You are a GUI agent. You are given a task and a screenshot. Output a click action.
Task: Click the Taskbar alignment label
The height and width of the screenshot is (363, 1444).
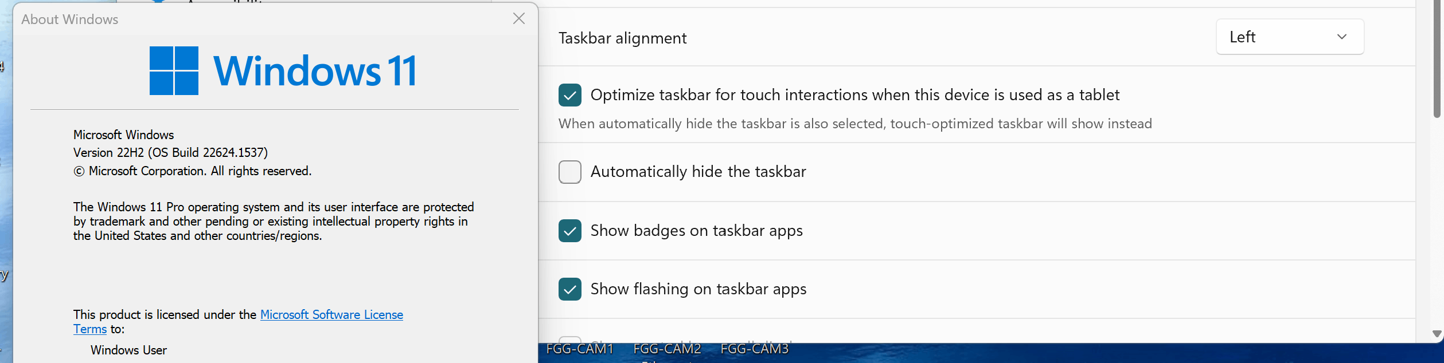[622, 38]
